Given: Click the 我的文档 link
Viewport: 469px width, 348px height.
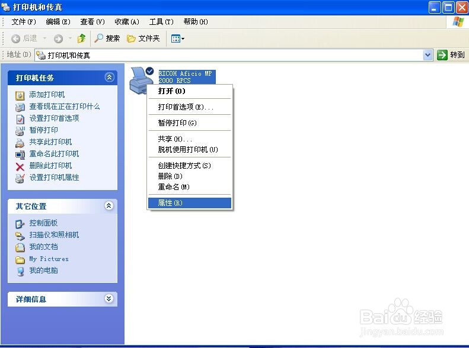Looking at the screenshot, I should point(44,247).
